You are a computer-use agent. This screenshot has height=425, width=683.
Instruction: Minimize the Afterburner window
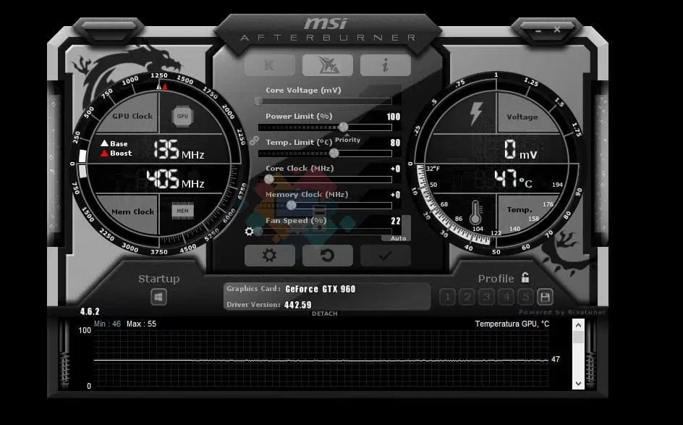[x=538, y=30]
